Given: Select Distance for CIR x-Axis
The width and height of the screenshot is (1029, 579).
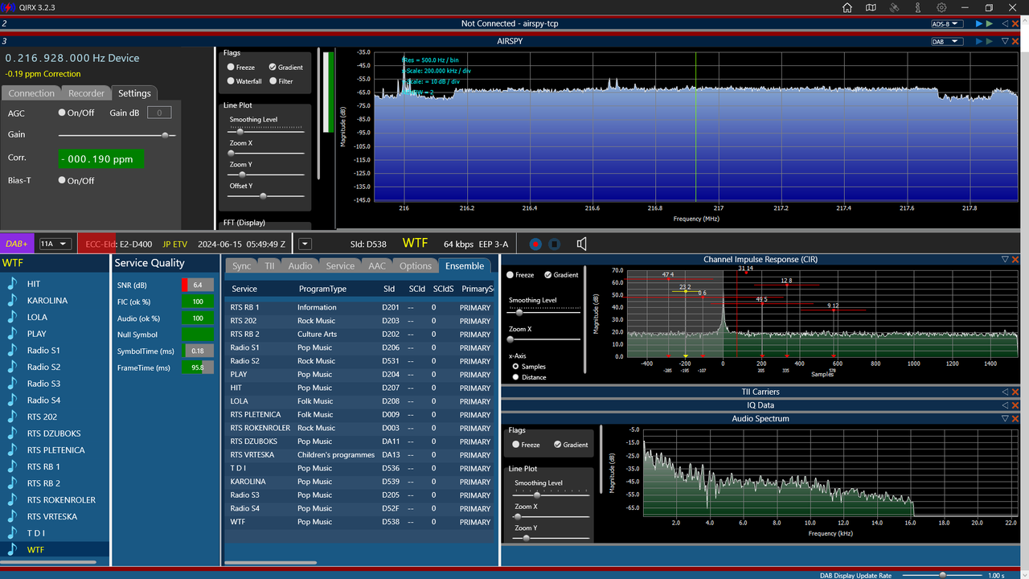Looking at the screenshot, I should pyautogui.click(x=515, y=377).
